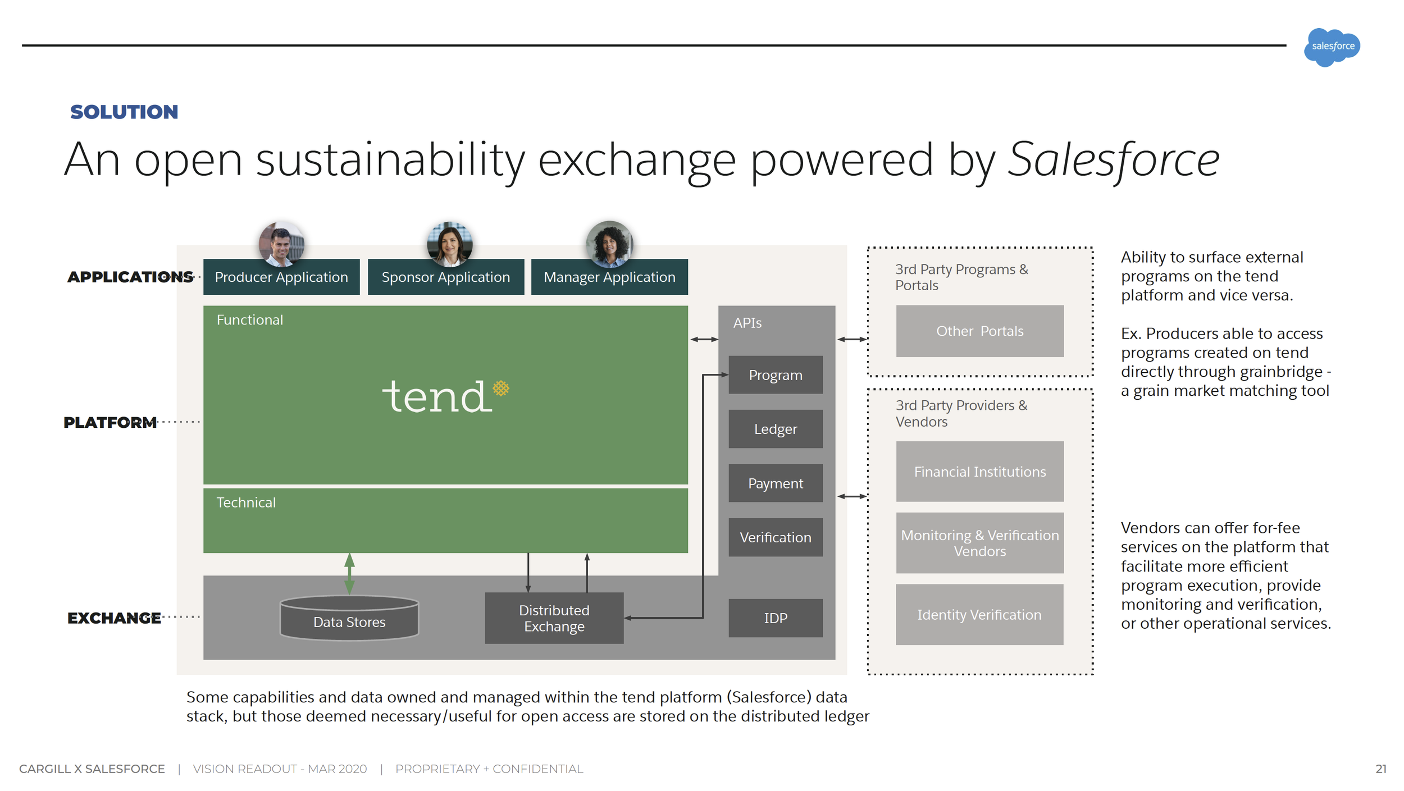
Task: Click the Payment API block
Action: pos(775,483)
